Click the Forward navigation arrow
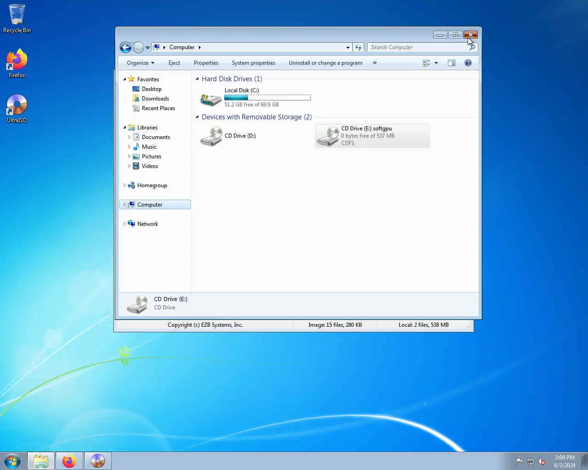 (138, 47)
